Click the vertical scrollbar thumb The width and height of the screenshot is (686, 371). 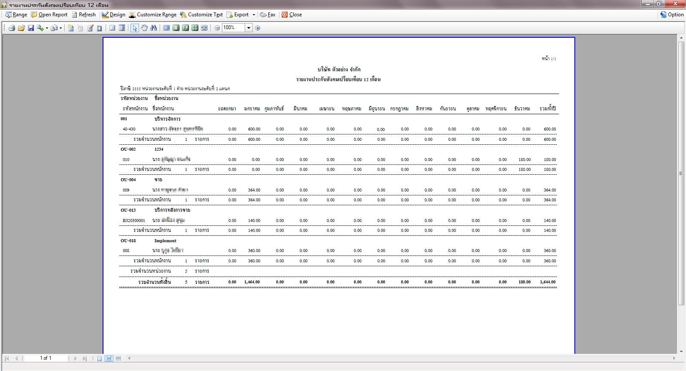(681, 173)
